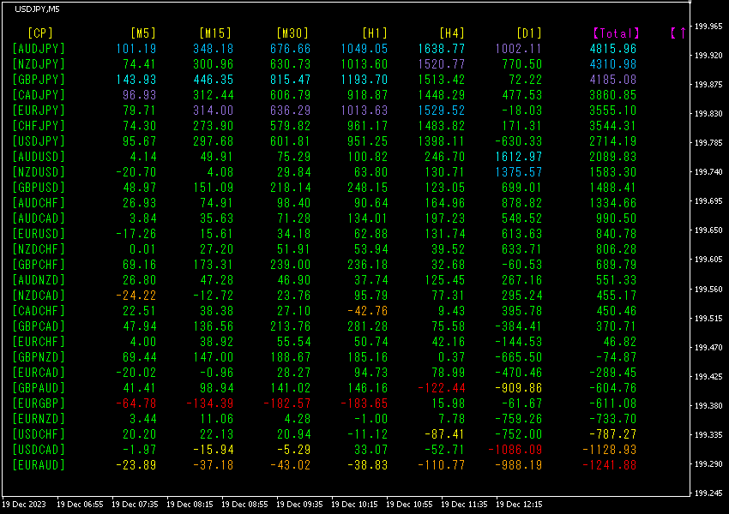Click the [CADJPY] pair label
Viewport: 729px width, 514px height.
pyautogui.click(x=39, y=95)
